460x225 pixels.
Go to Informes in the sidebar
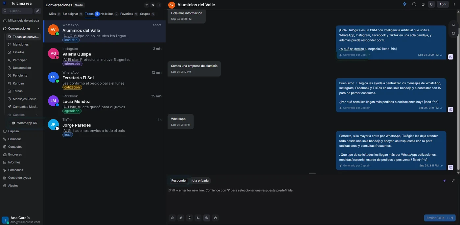point(14,162)
